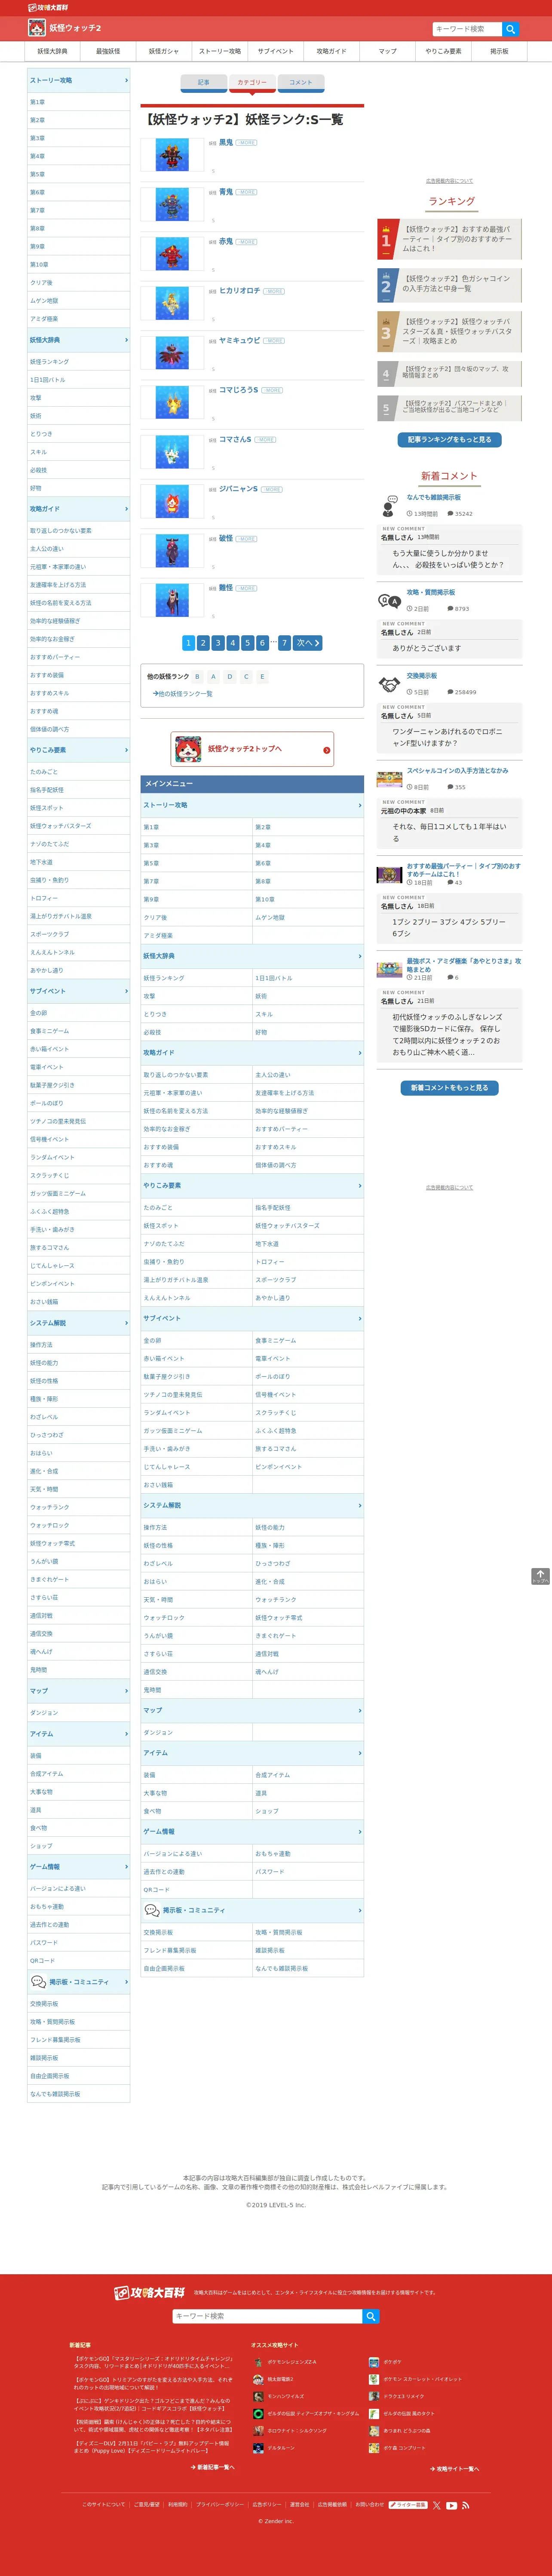Screen dimensions: 552x2576
Task: Click the 妖怪ウォッチ2 game icon in the header
Action: click(x=36, y=28)
